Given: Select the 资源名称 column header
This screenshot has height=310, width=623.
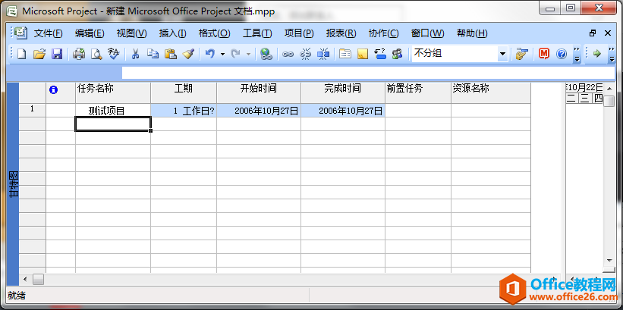Looking at the screenshot, I should (491, 93).
